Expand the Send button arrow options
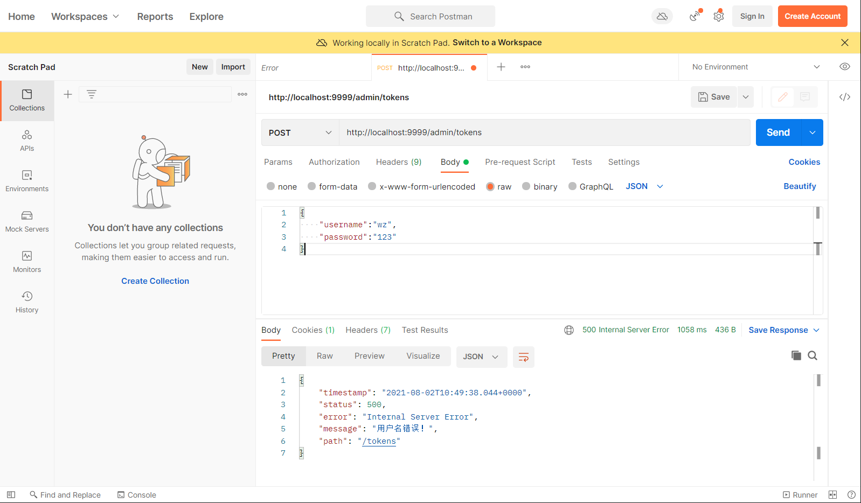Viewport: 861px width, 503px height. click(x=813, y=132)
